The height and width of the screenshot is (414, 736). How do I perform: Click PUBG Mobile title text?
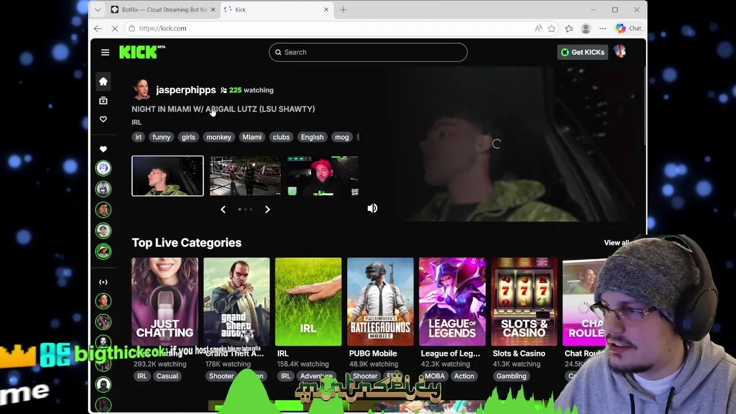click(373, 354)
